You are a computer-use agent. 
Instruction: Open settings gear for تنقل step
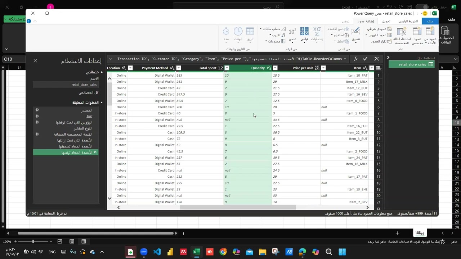pyautogui.click(x=37, y=116)
